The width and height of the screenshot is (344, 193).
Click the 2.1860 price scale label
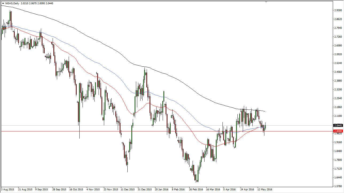coord(338,107)
